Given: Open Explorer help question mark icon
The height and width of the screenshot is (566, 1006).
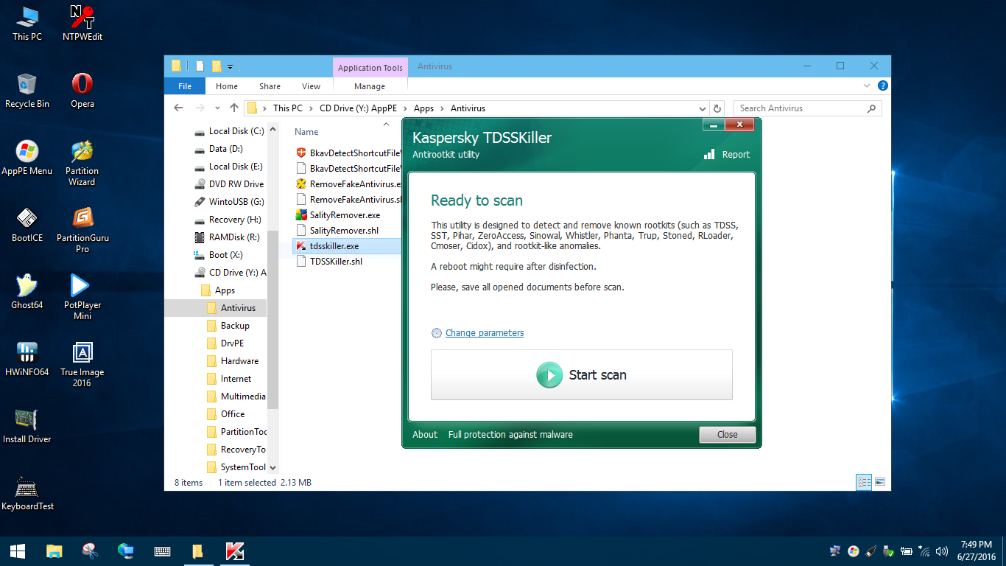Looking at the screenshot, I should (x=882, y=86).
